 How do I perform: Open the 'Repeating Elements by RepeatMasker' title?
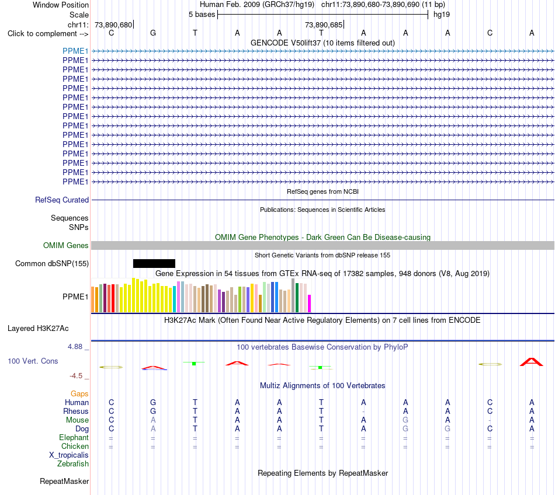322,473
